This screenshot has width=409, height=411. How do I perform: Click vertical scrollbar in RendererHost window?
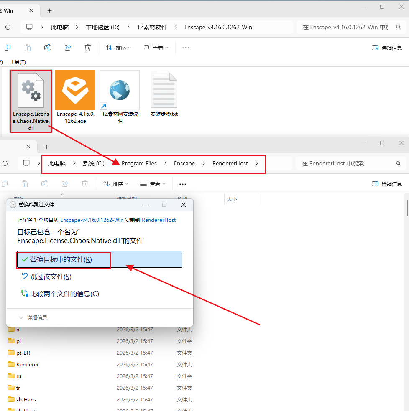click(407, 208)
